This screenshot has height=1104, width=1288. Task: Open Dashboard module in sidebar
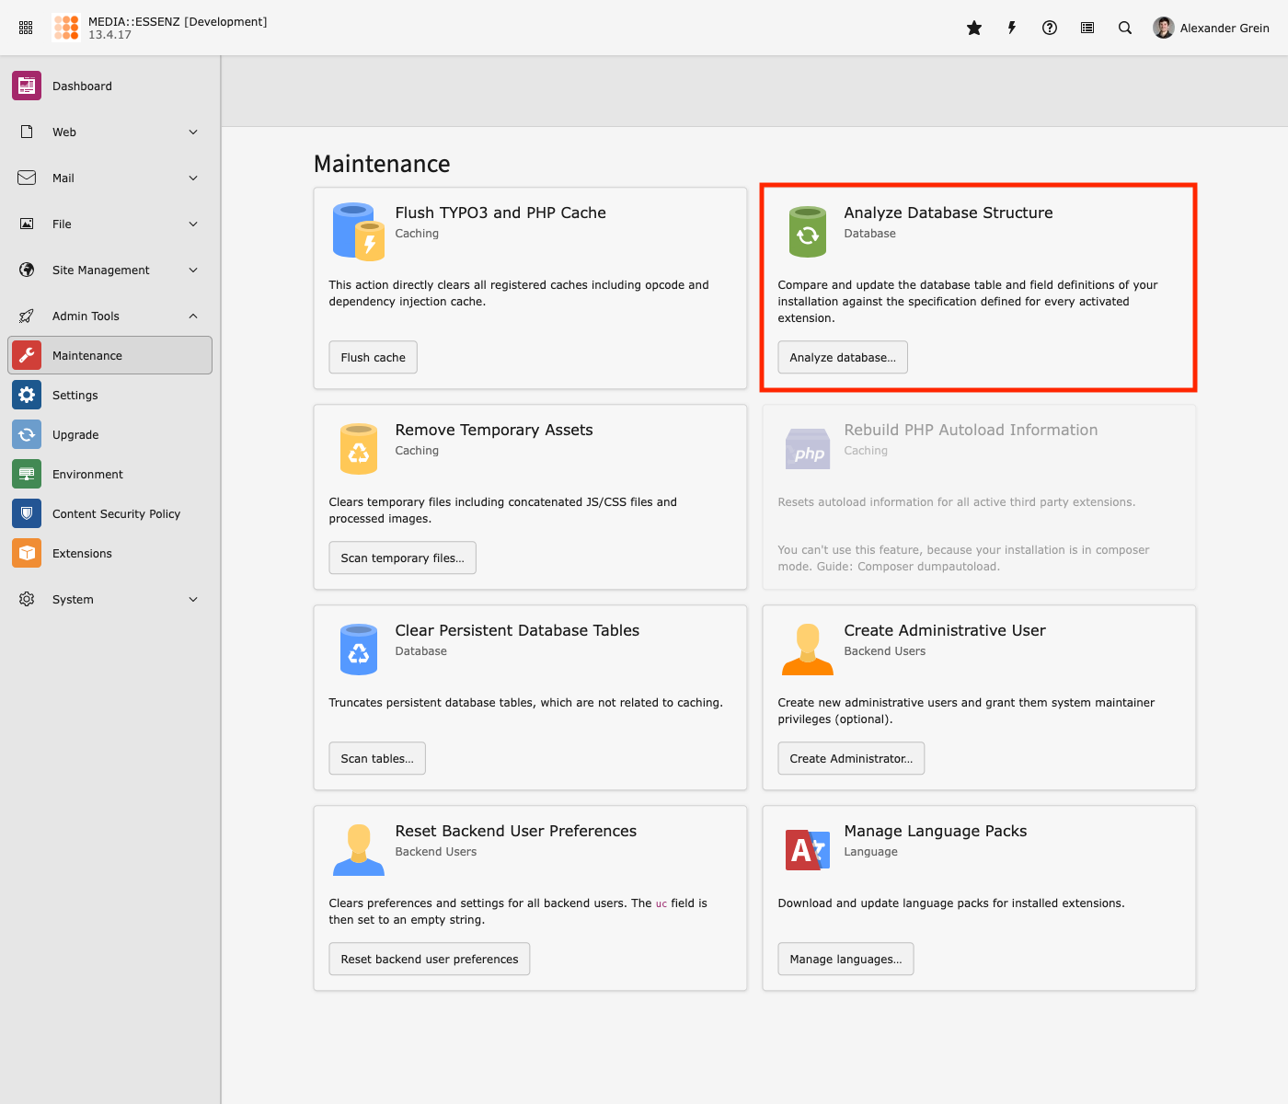[x=82, y=86]
